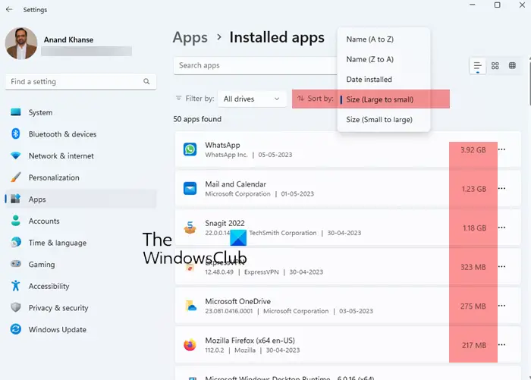Viewport: 531px width, 380px height.
Task: Open Gaming settings
Action: coord(80,264)
